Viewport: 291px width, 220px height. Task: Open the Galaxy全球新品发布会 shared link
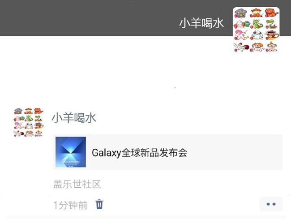coord(139,153)
